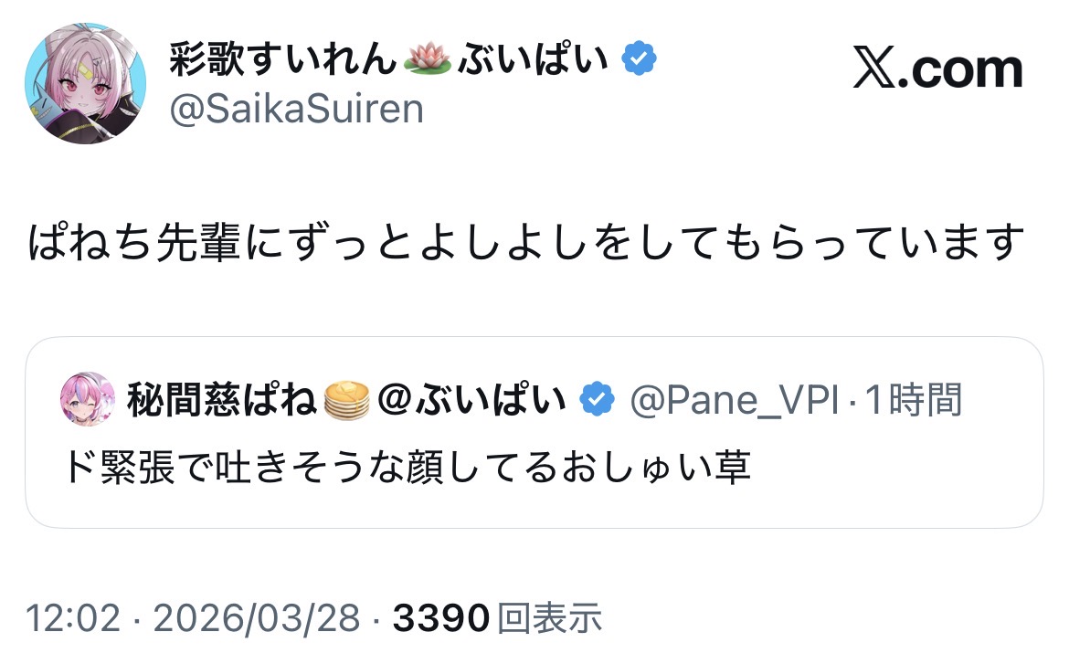Image resolution: width=1069 pixels, height=653 pixels.
Task: Click the blue verified badge beside 彩歌すいれん
Action: pos(639,60)
